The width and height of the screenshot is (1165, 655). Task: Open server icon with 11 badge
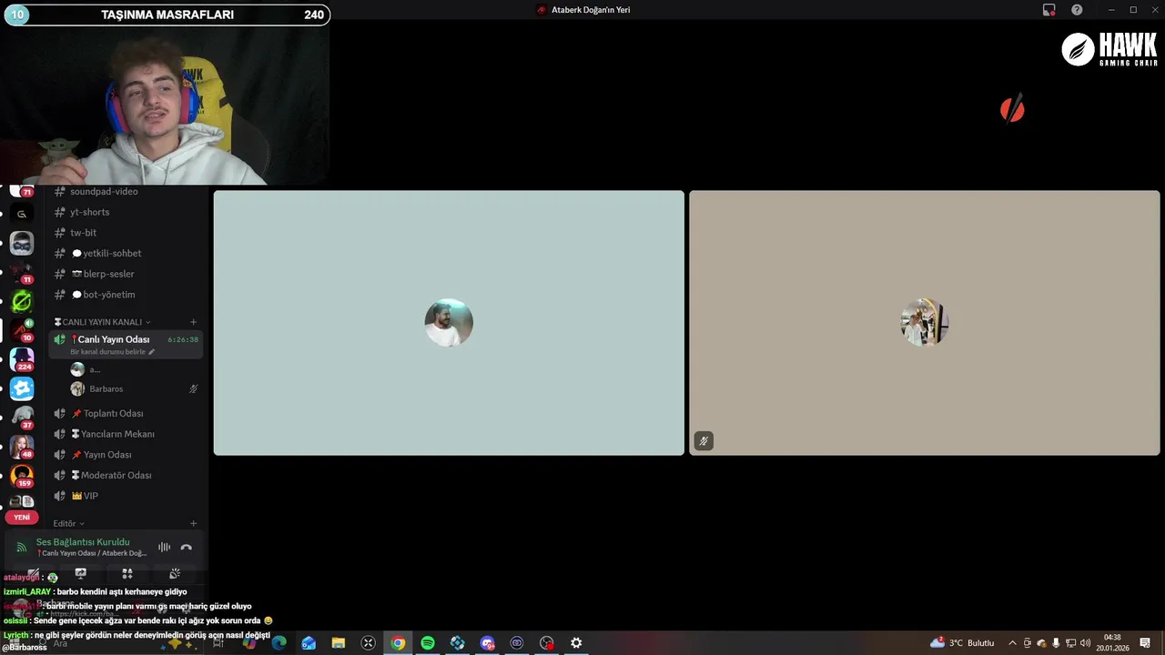point(22,272)
